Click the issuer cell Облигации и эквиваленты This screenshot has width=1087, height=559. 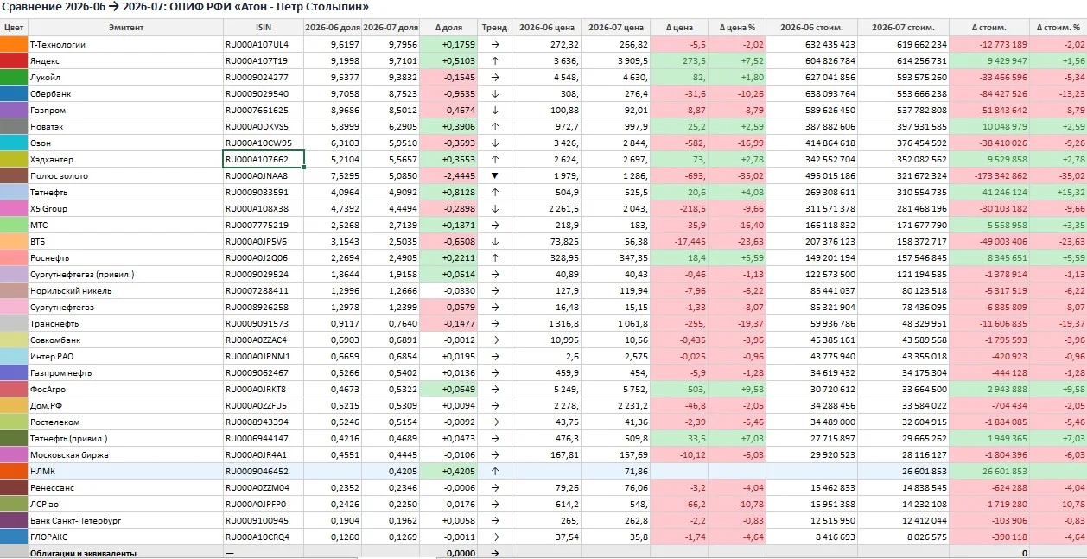[x=126, y=553]
